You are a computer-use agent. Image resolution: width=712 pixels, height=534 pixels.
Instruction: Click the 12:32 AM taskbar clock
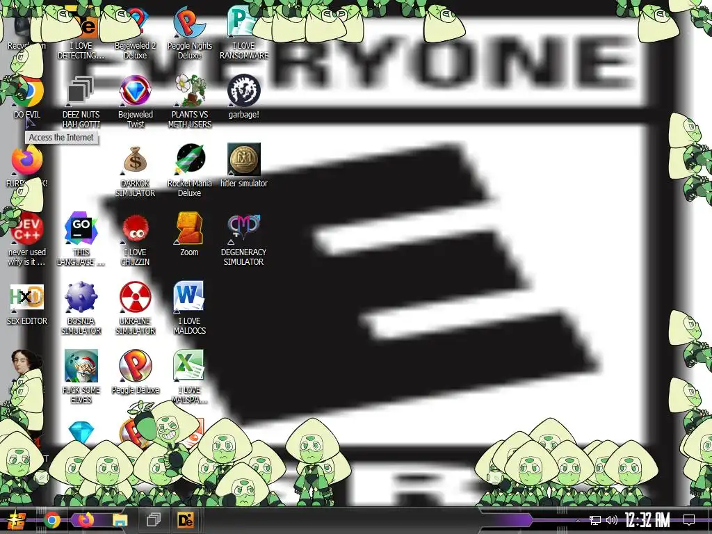pyautogui.click(x=647, y=520)
